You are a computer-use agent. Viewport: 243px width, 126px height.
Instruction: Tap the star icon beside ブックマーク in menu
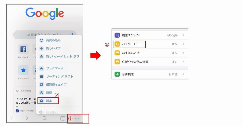coord(42,68)
